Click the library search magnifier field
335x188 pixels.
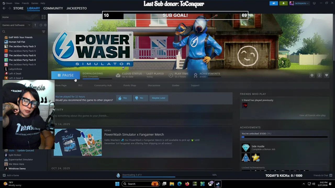[21, 32]
